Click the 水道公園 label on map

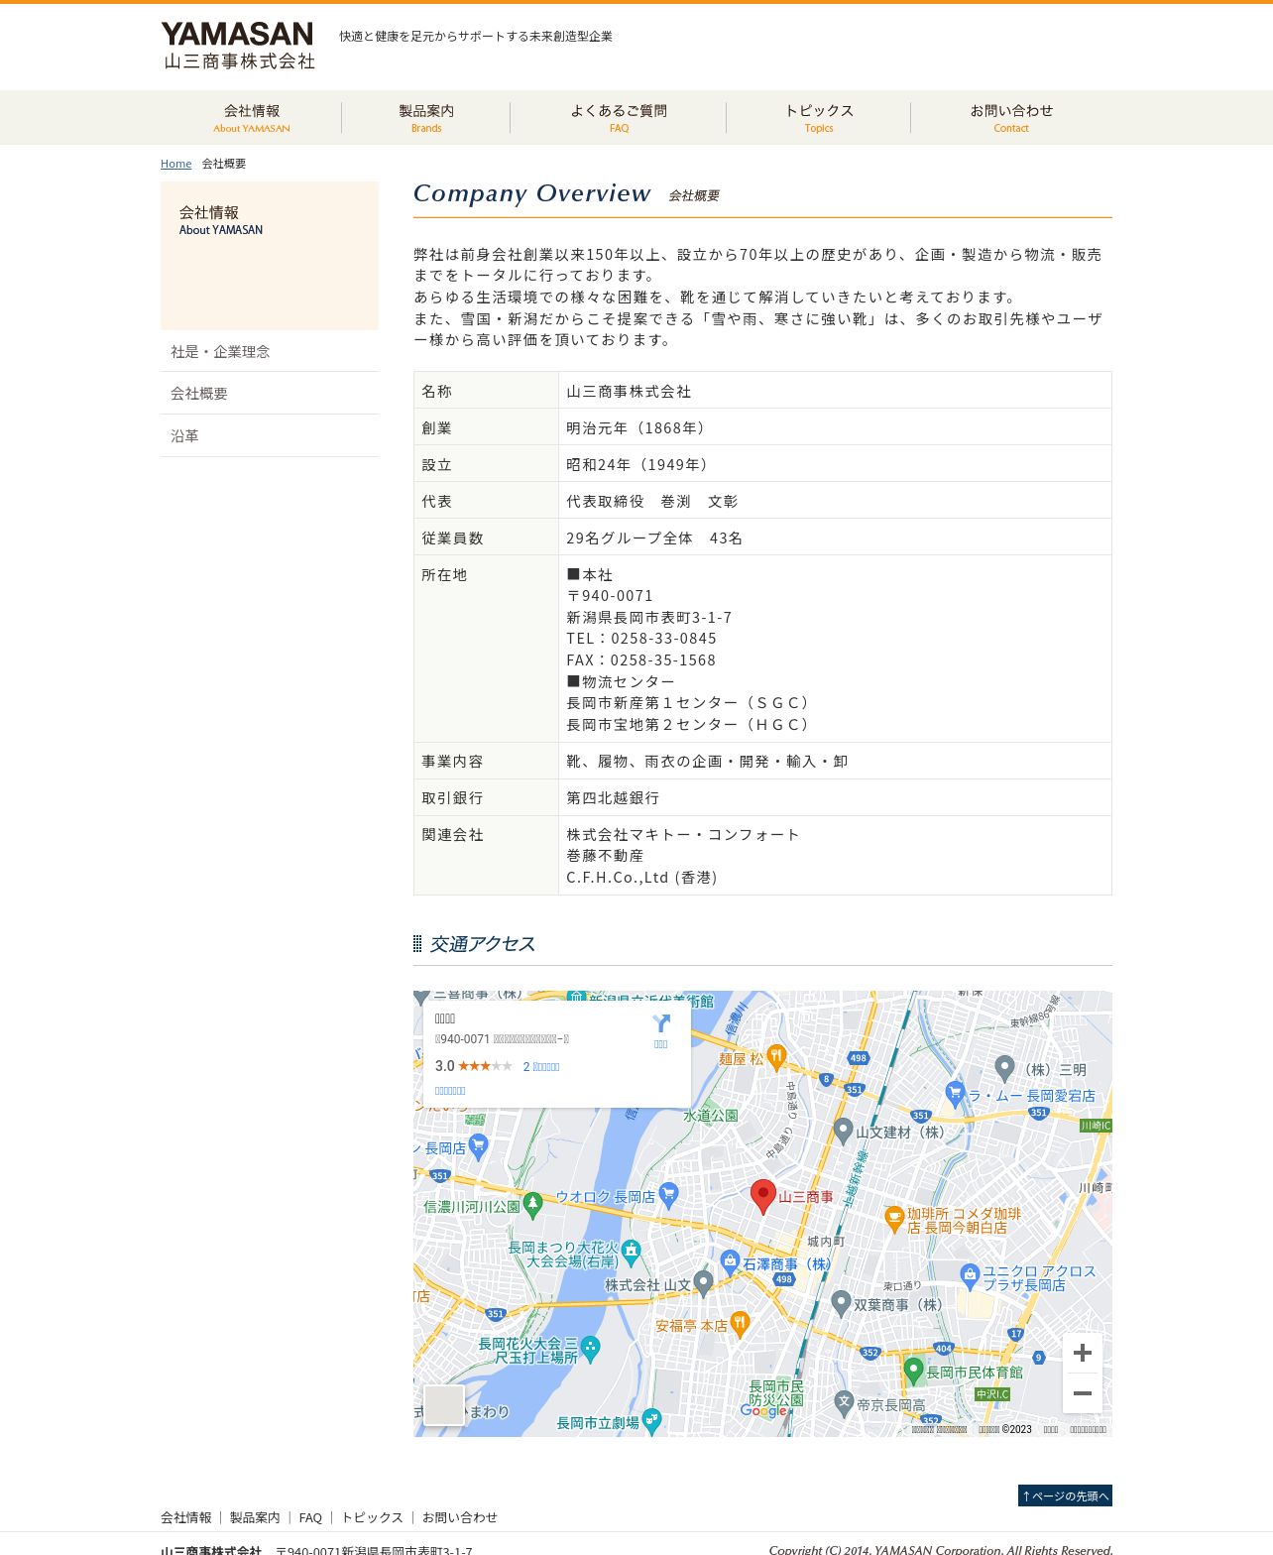point(711,1115)
